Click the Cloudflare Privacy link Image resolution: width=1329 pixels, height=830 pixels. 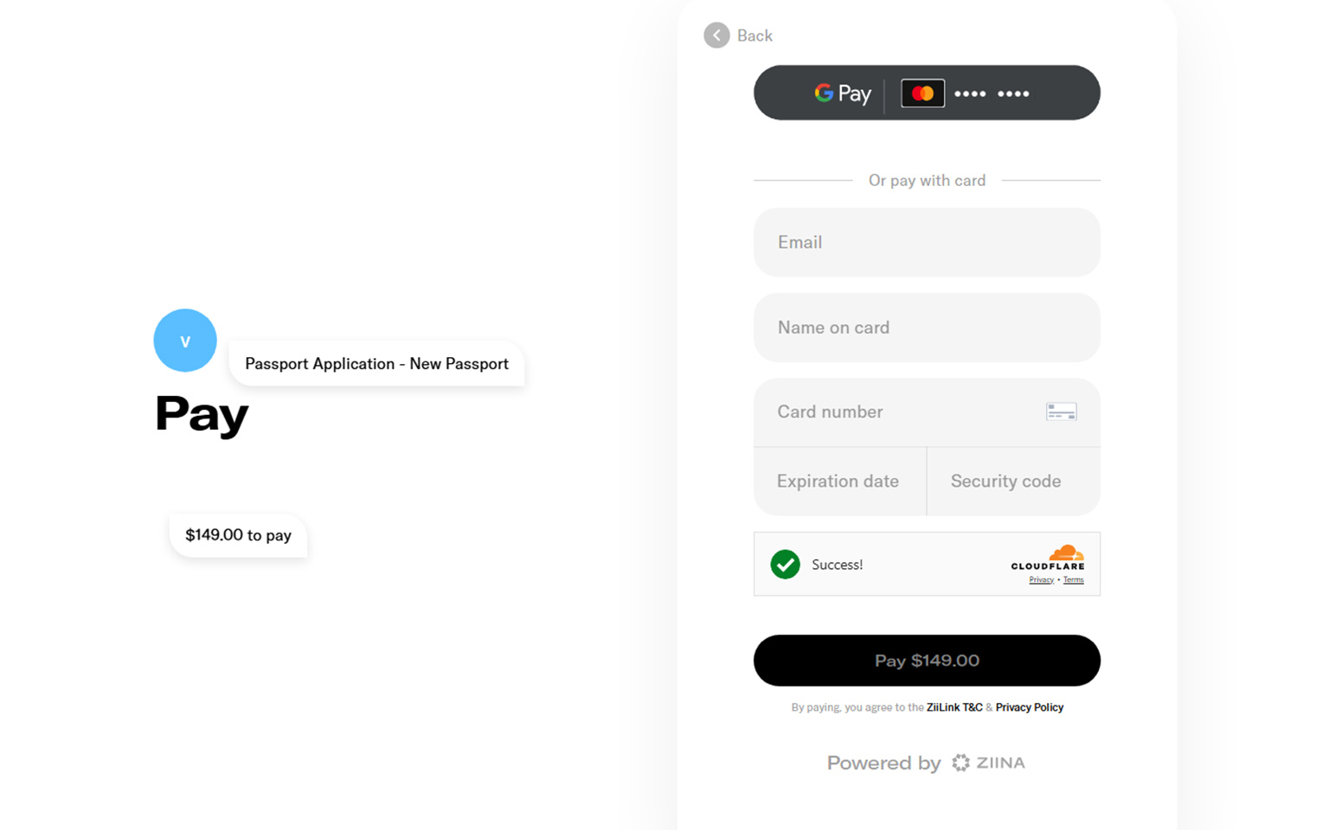[1041, 580]
